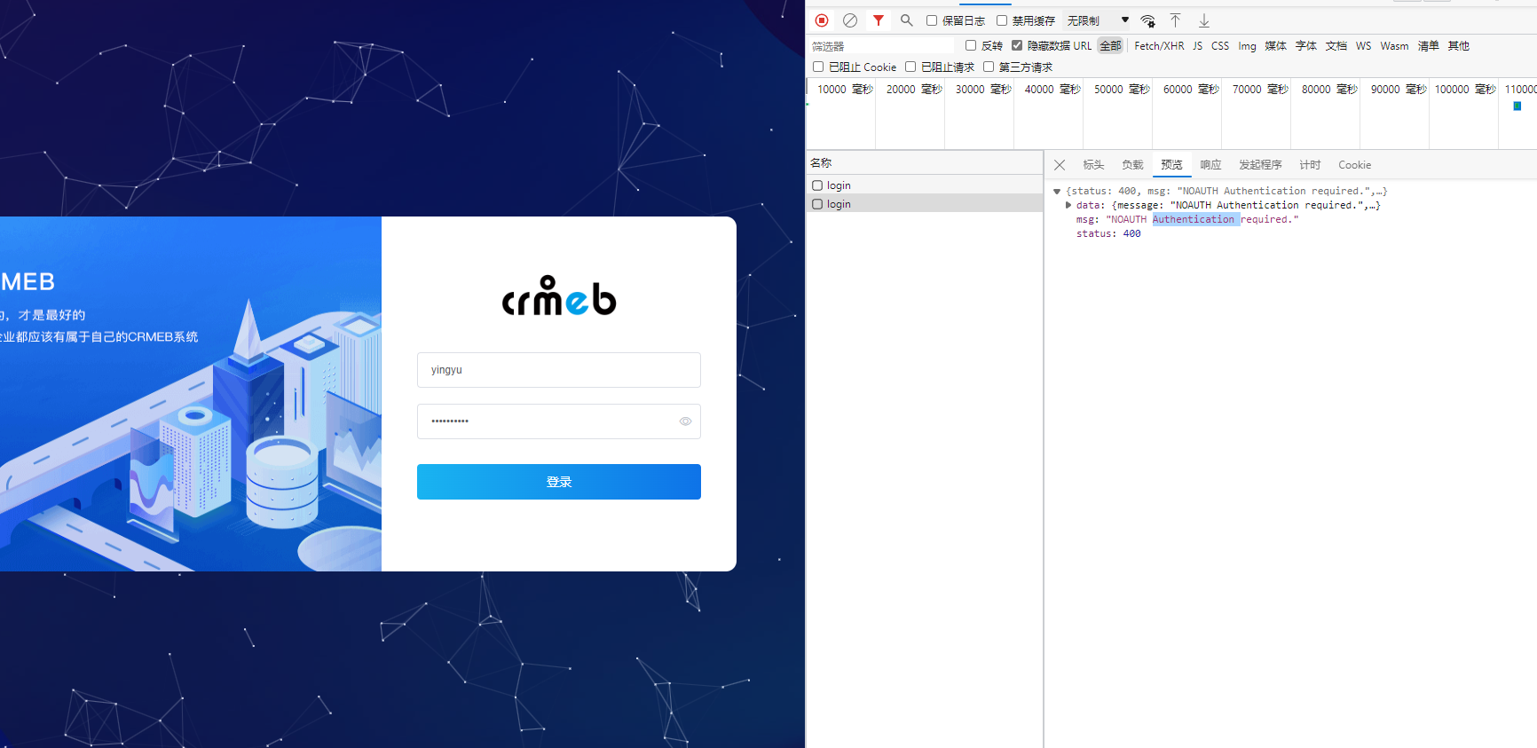Import HAR file with the up arrow
The image size is (1537, 748).
click(1175, 20)
